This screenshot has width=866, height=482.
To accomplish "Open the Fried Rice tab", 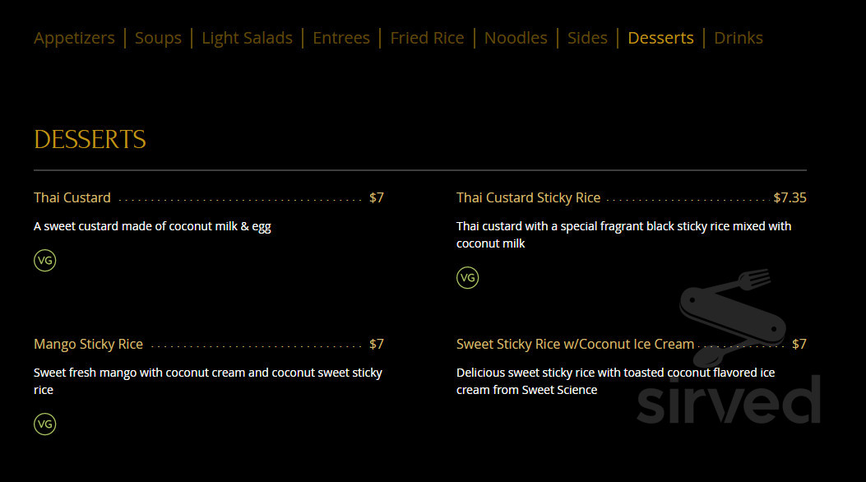I will point(427,38).
